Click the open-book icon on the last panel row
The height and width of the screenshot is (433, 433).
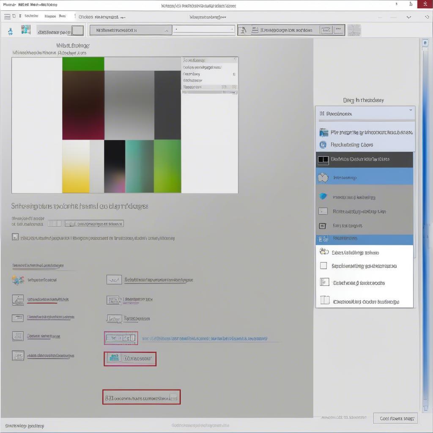[x=325, y=300]
